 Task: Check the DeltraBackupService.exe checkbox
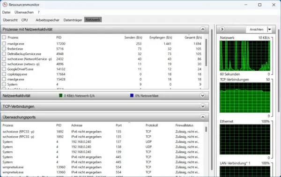pyautogui.click(x=4, y=54)
